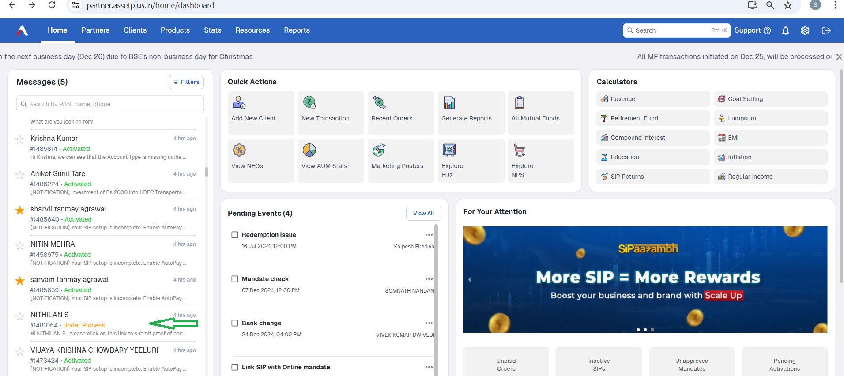Open the Stats menu
The height and width of the screenshot is (376, 844).
pyautogui.click(x=212, y=30)
